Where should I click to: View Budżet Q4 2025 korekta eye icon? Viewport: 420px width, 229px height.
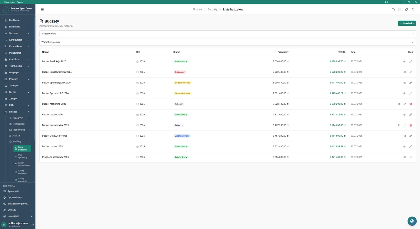pos(405,136)
